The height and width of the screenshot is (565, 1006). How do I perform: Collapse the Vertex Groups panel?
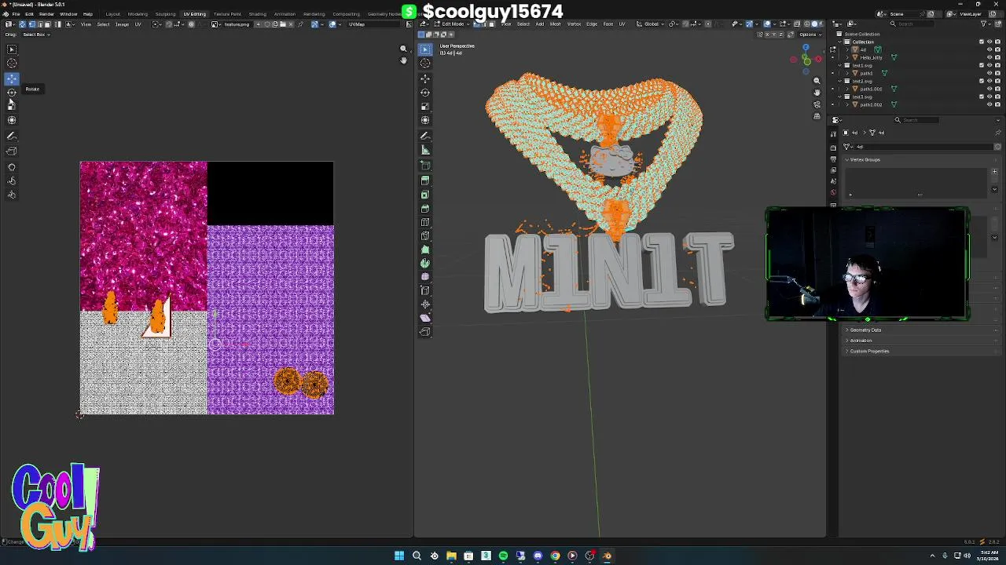pyautogui.click(x=865, y=159)
